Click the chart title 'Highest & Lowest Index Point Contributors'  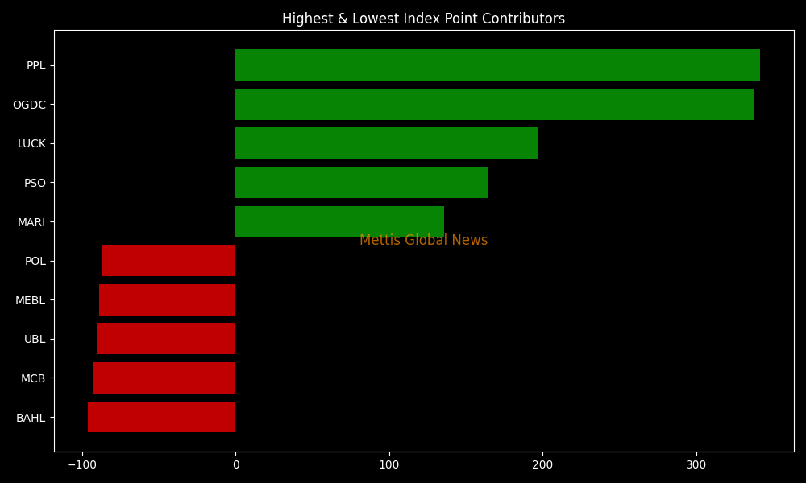pos(424,19)
